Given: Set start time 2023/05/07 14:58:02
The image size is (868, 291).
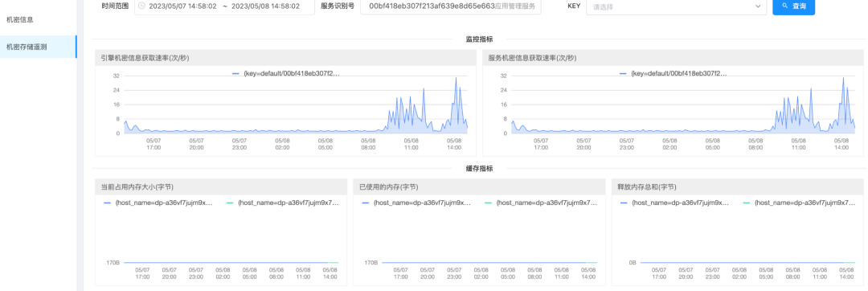Looking at the screenshot, I should (182, 6).
